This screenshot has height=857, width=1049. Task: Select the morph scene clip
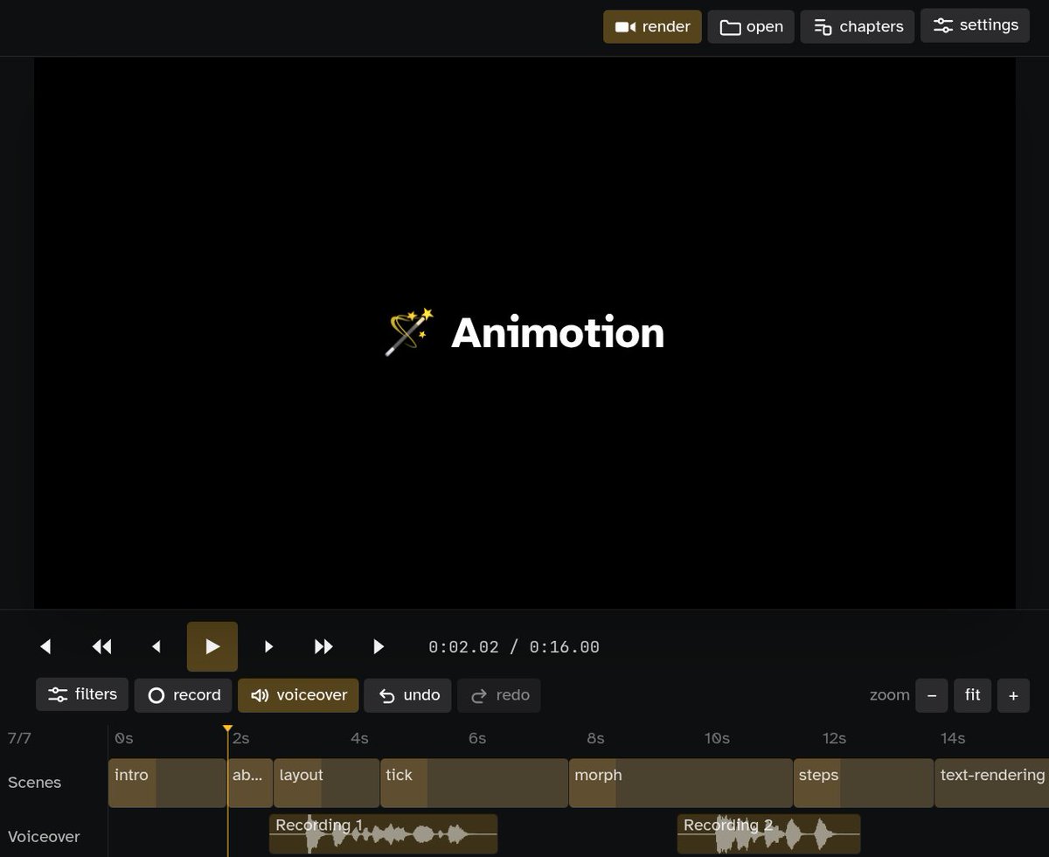tap(681, 783)
